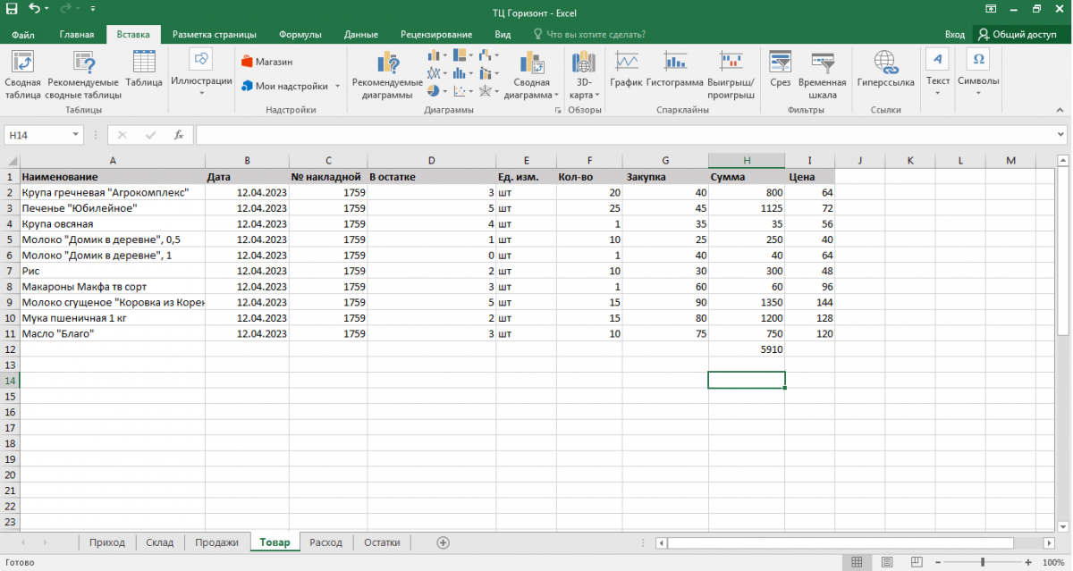Insert a Hyperlink (Гиперссылка)
This screenshot has height=571, width=1073.
(x=885, y=70)
